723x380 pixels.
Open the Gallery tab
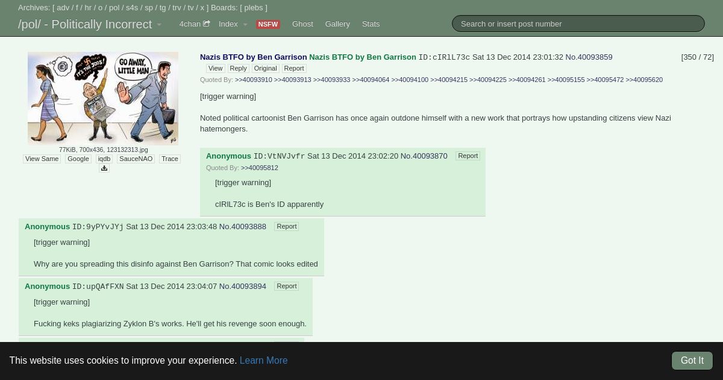pyautogui.click(x=337, y=24)
